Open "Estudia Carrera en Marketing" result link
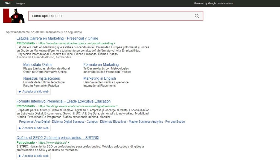280x162 pixels. pos(57,38)
